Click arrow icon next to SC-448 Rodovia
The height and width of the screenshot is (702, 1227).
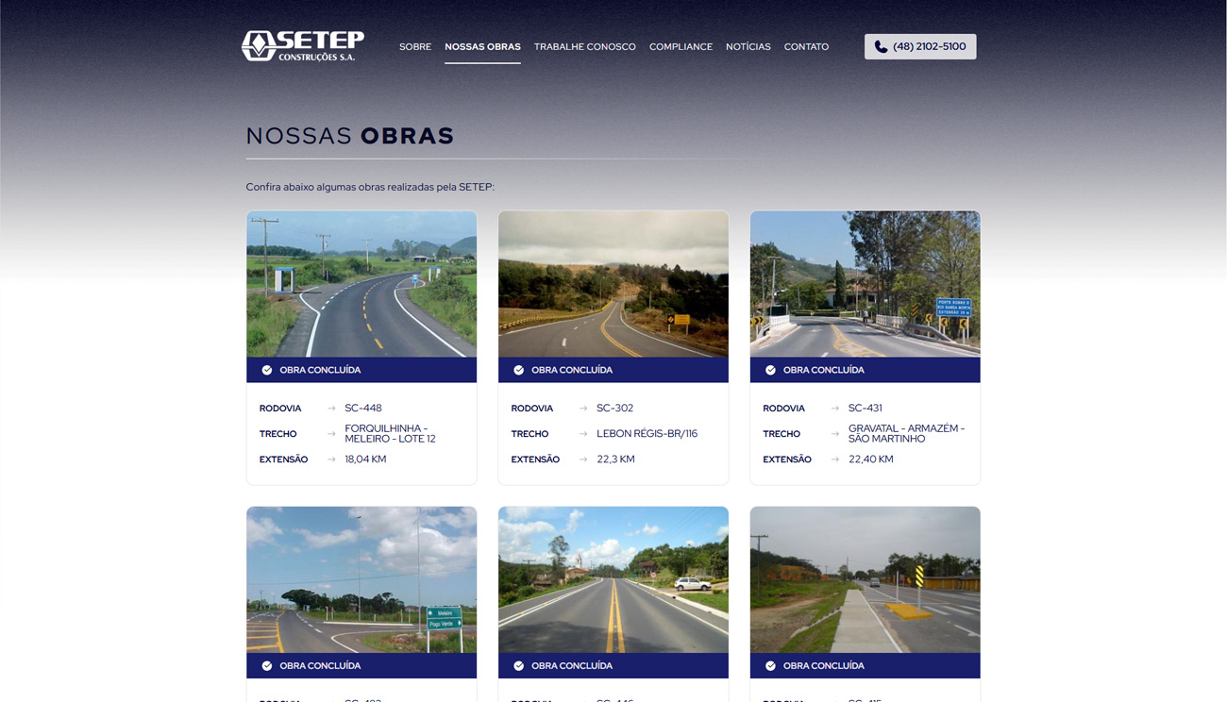tap(331, 409)
